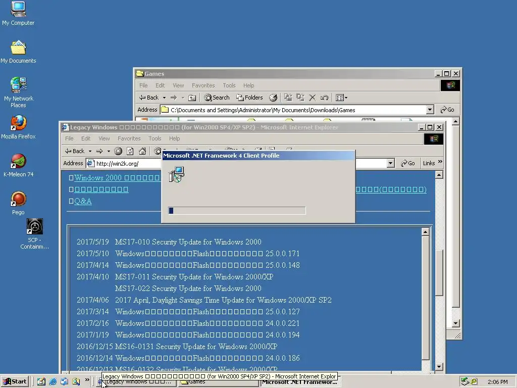
Task: Open My Network Places icon
Action: [18, 92]
